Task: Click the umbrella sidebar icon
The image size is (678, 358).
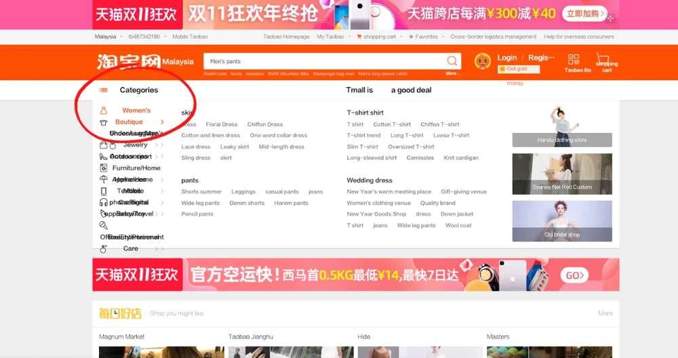Action: (x=103, y=179)
